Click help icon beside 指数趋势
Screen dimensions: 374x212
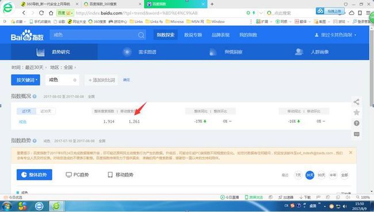tap(35, 141)
